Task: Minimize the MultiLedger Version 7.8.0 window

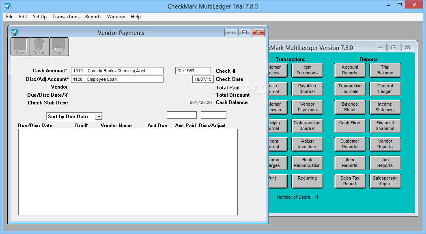Action: [380, 48]
